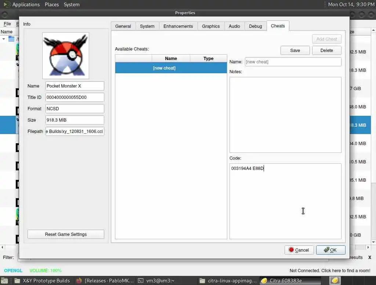376x285 pixels.
Task: Click the Applications menu logo icon
Action: coord(7,4)
